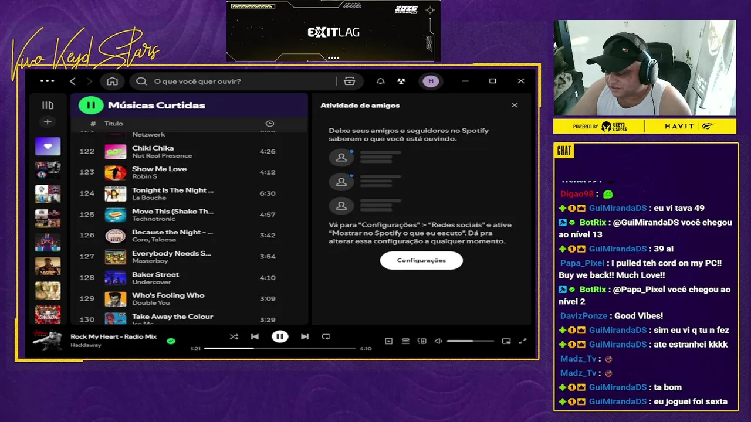This screenshot has width=751, height=422.
Task: Open the notifications bell
Action: click(x=380, y=81)
